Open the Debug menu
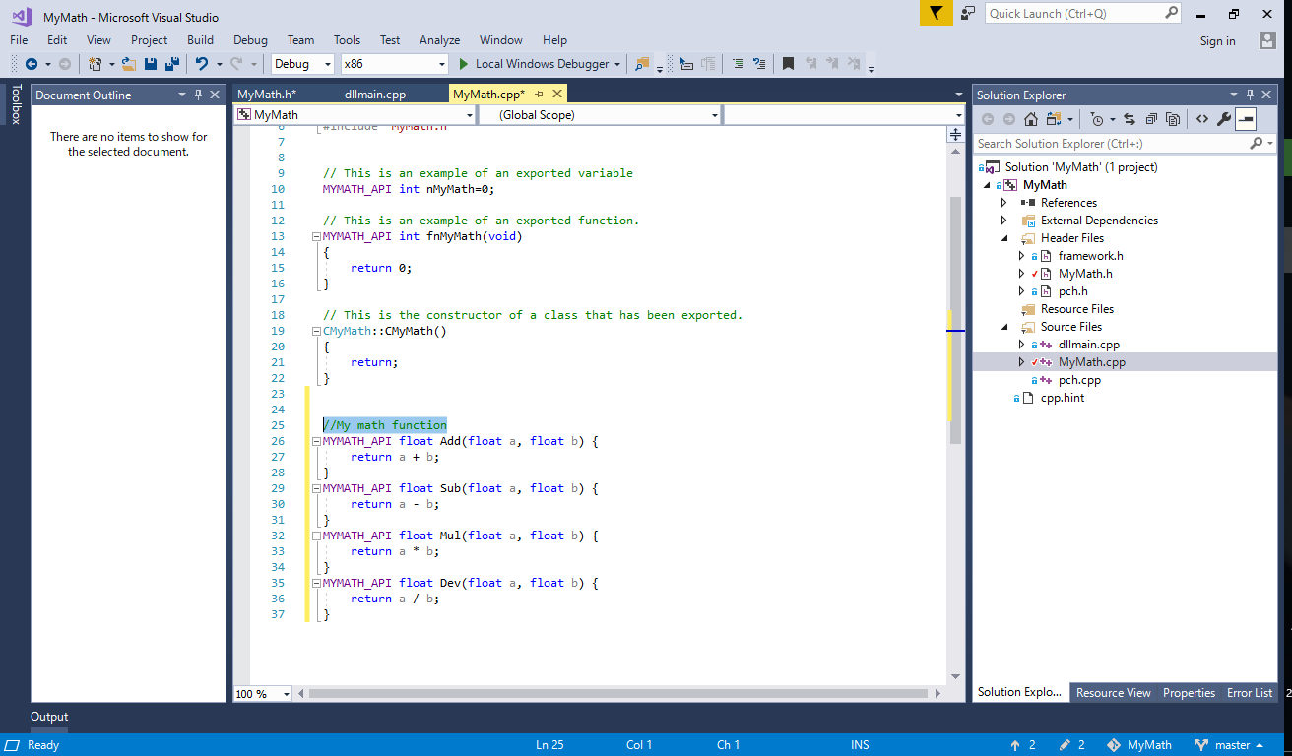This screenshot has height=756, width=1292. 250,40
